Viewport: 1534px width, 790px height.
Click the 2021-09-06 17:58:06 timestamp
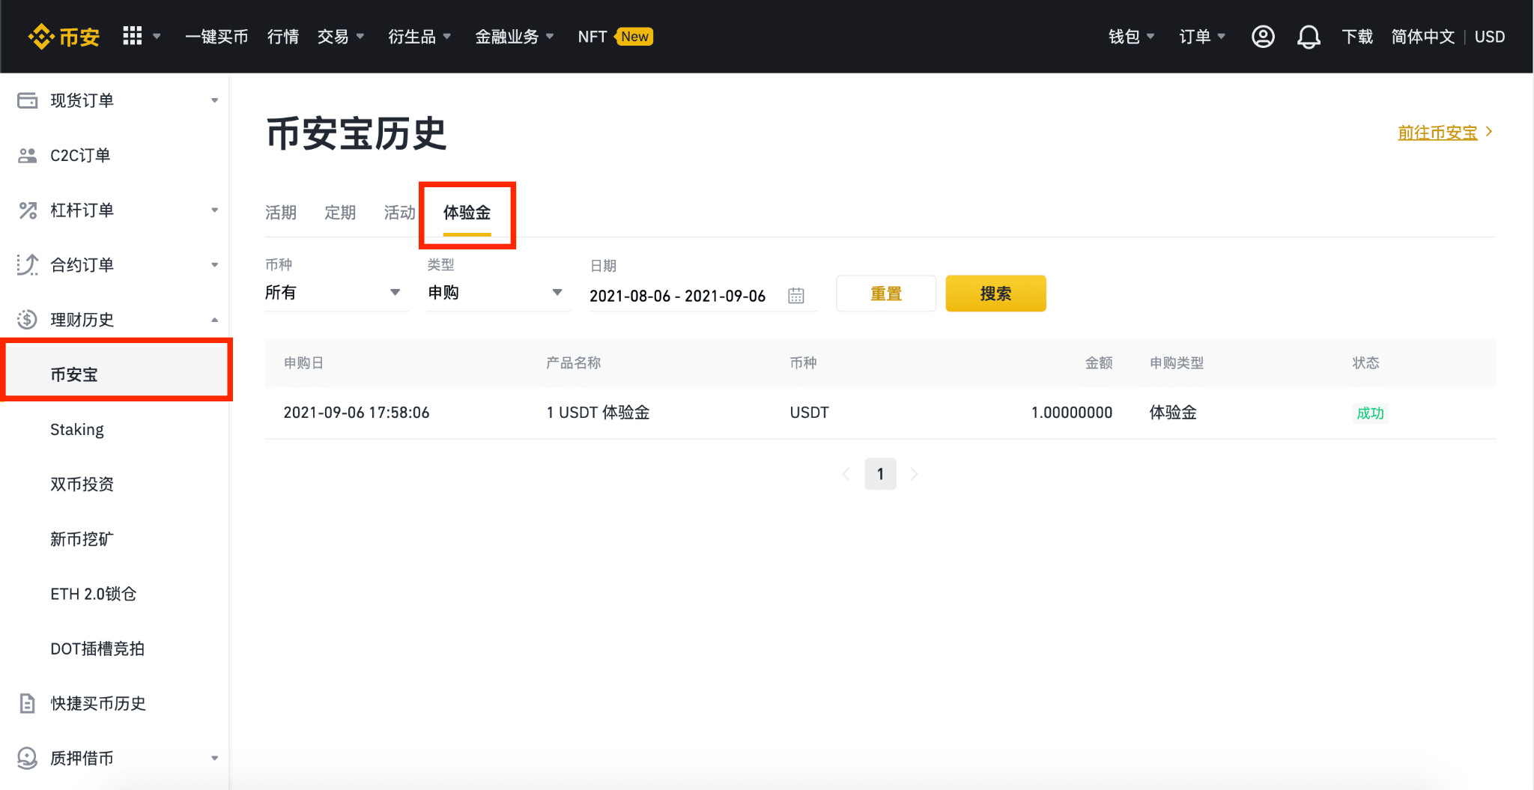pyautogui.click(x=357, y=413)
